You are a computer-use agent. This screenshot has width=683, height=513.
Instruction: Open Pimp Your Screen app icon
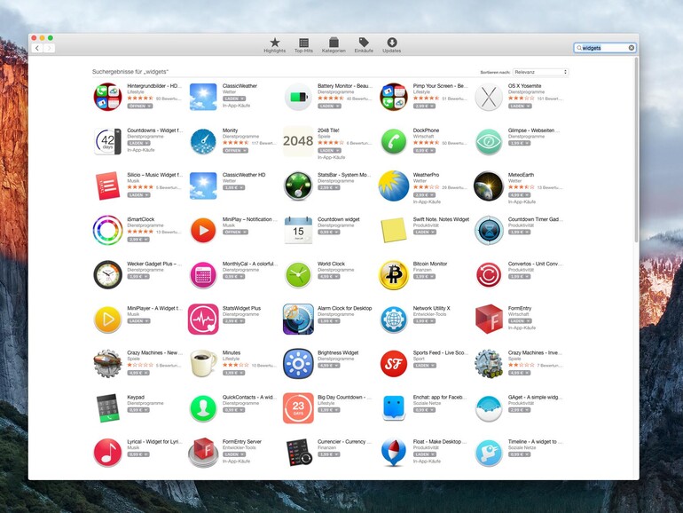click(394, 97)
